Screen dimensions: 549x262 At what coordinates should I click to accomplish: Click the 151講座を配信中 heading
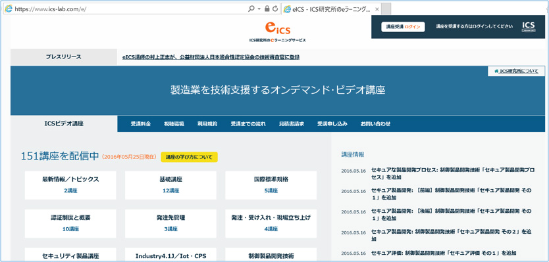tap(60, 156)
